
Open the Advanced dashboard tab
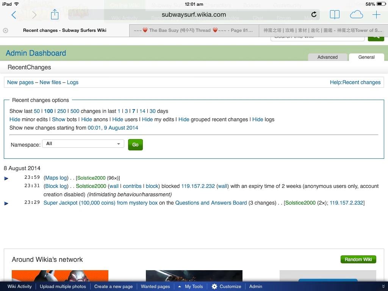pos(327,57)
